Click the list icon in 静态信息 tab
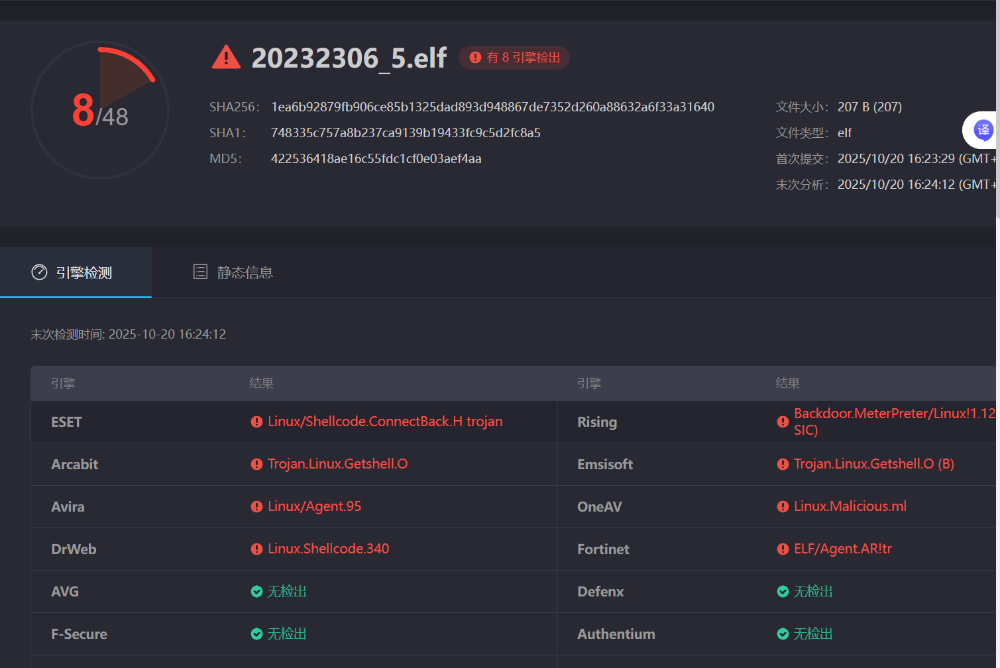The width and height of the screenshot is (1000, 668). pyautogui.click(x=200, y=272)
